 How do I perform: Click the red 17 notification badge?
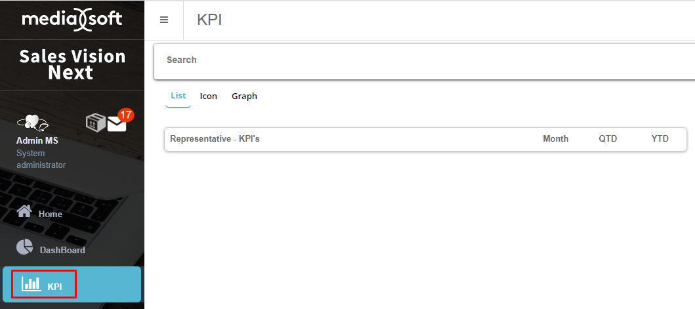(x=126, y=115)
